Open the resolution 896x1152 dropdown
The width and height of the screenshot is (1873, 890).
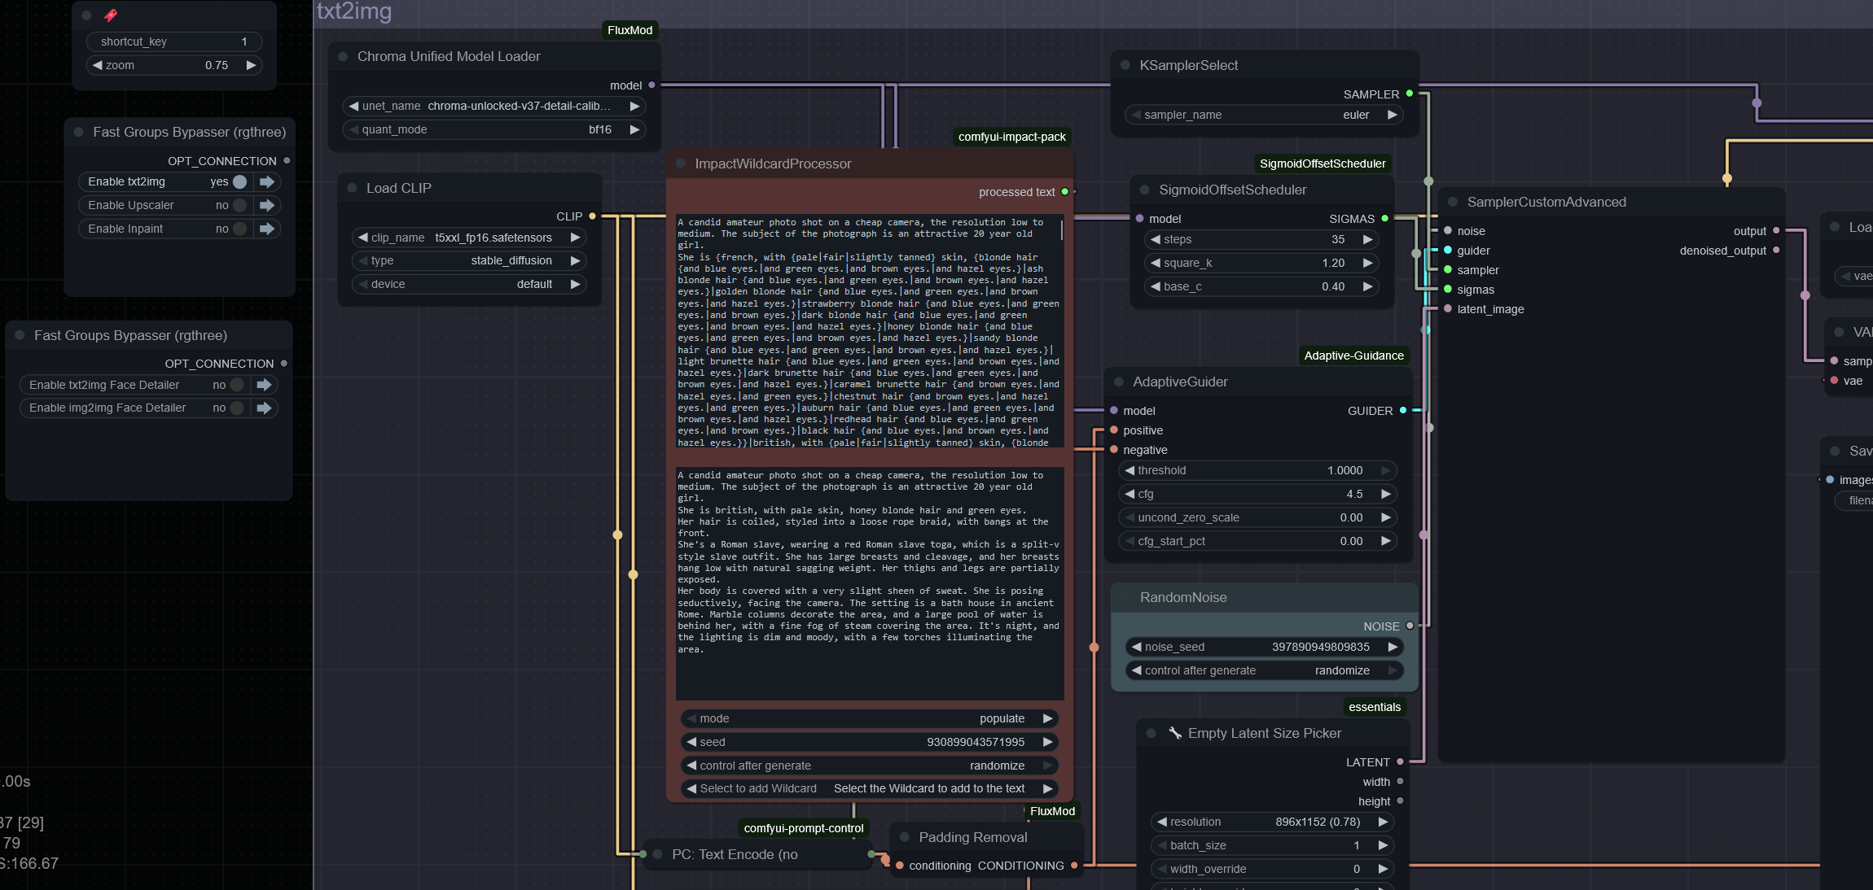click(x=1270, y=822)
